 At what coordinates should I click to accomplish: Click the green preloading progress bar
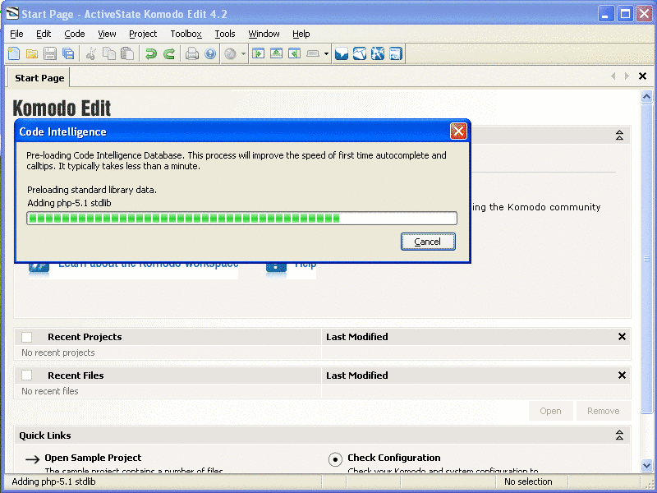241,218
